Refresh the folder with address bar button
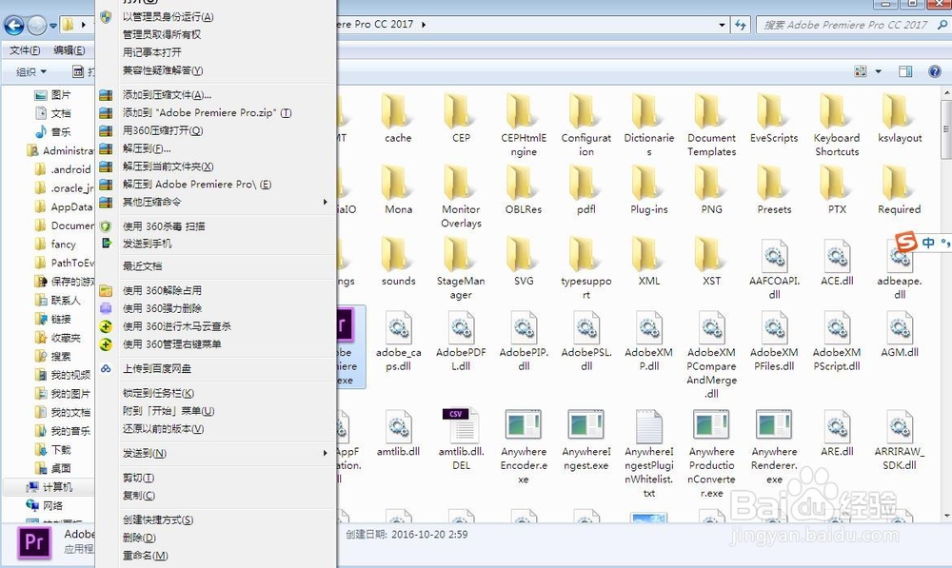The width and height of the screenshot is (952, 568). [x=740, y=25]
